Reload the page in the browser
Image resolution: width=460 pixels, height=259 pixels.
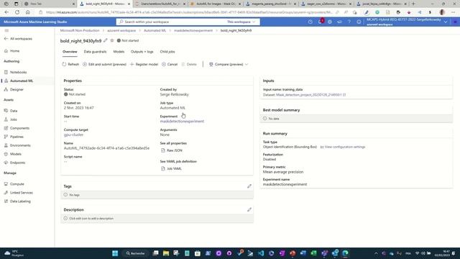click(17, 12)
